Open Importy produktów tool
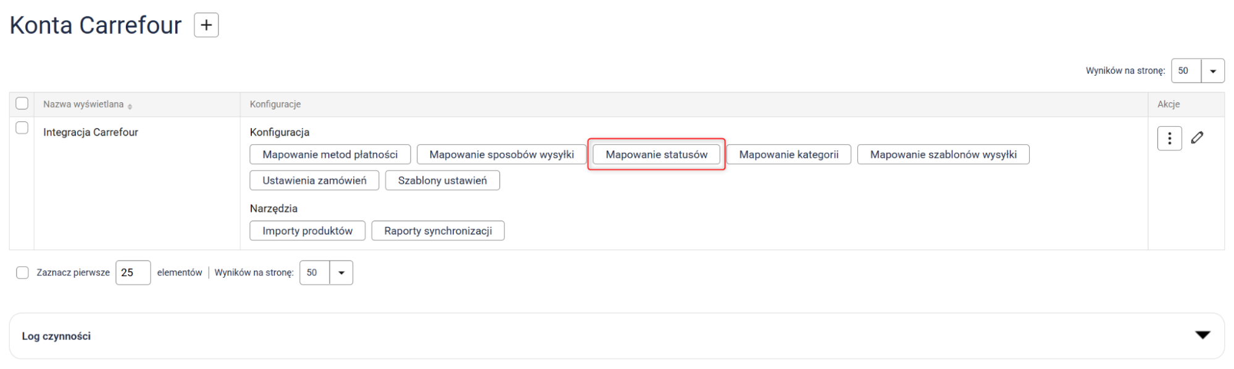 (x=307, y=231)
